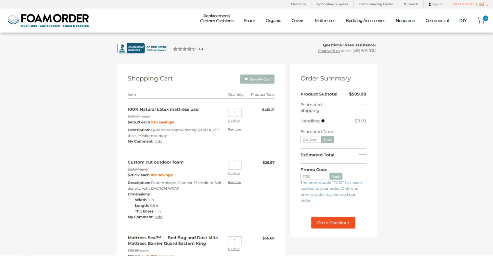Screen dimensions: 493x256
Task: Click the phone help icon
Action: pos(477,4)
